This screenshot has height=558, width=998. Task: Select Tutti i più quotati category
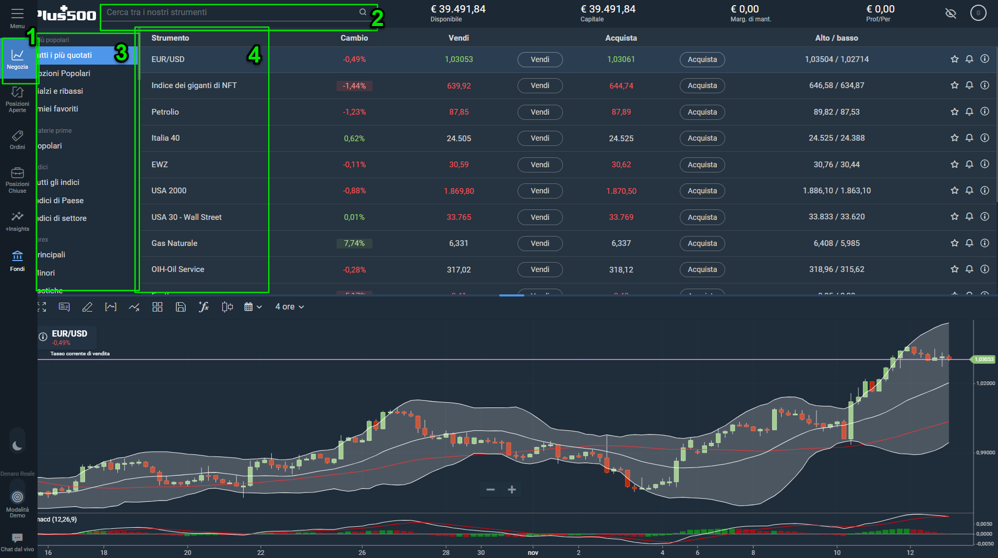(86, 55)
